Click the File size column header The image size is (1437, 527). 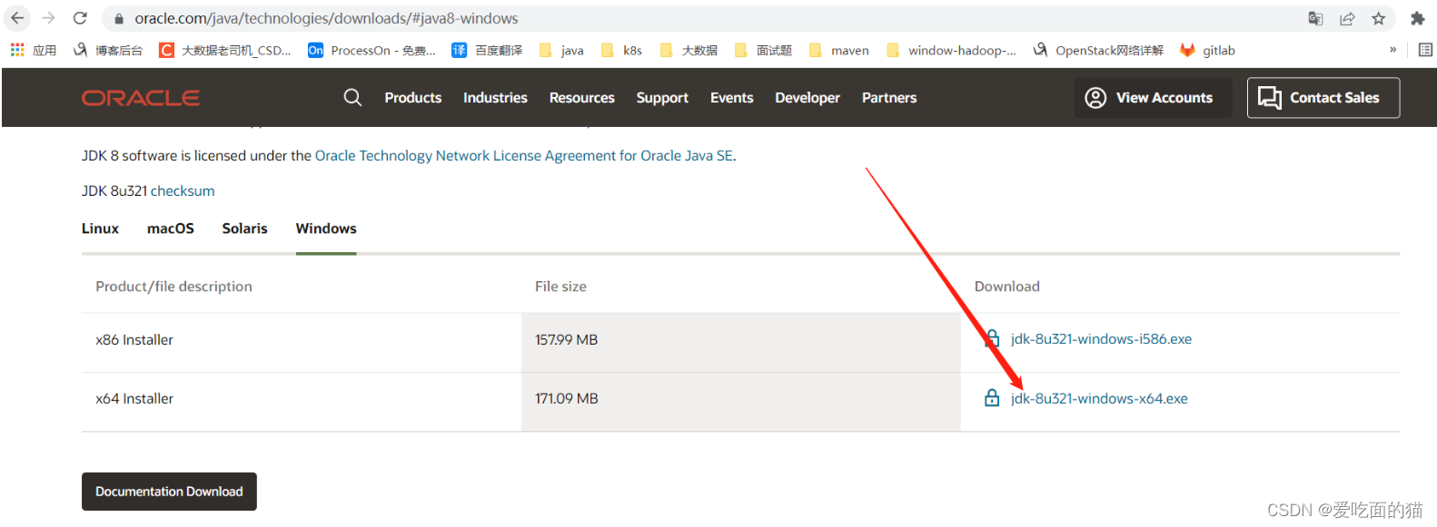(560, 287)
